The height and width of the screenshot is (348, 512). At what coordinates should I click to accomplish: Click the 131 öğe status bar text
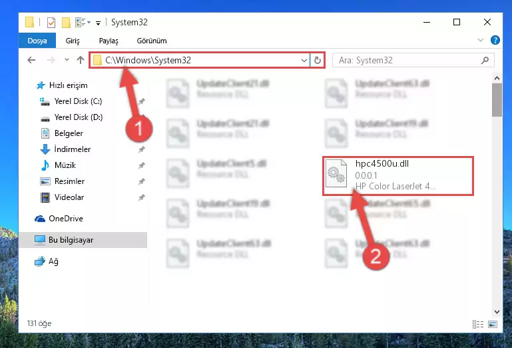39,323
